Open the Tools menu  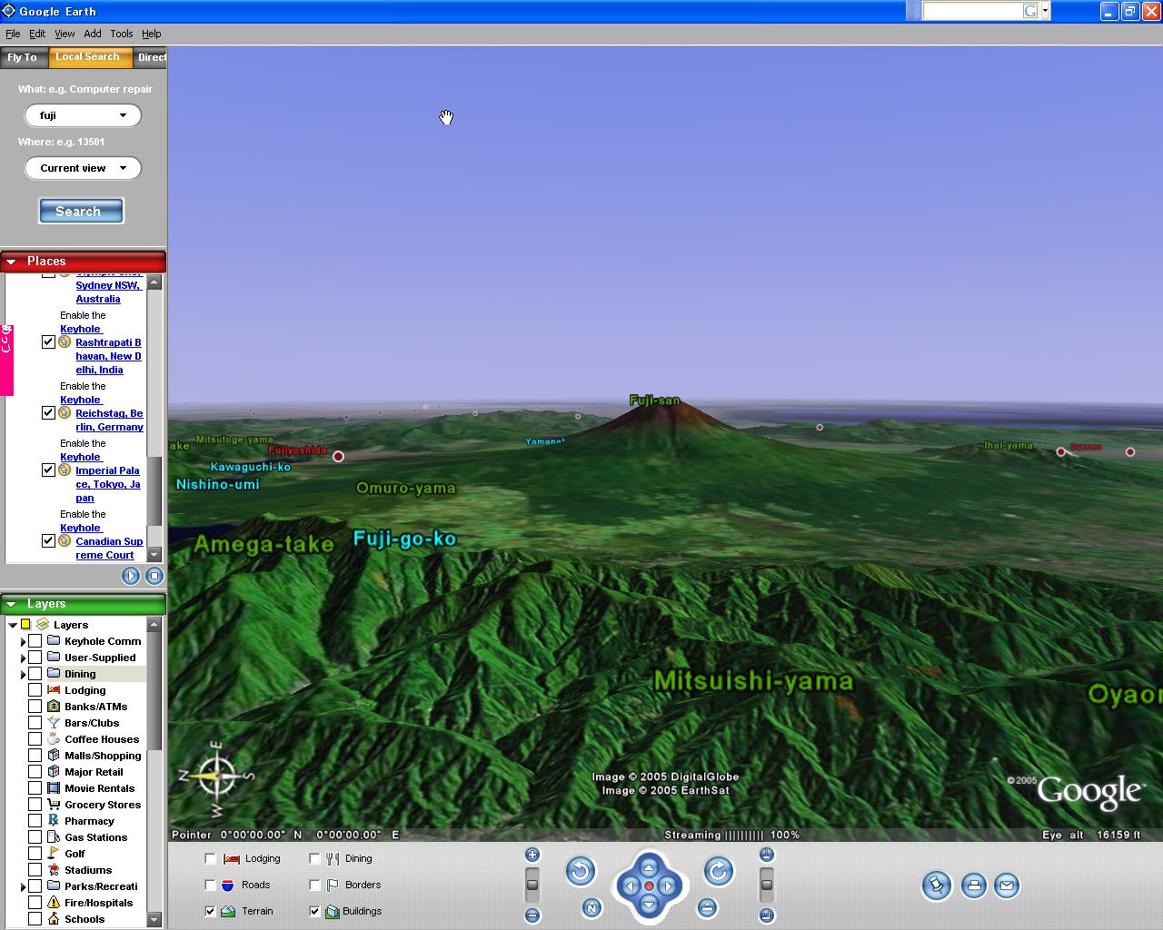(121, 34)
